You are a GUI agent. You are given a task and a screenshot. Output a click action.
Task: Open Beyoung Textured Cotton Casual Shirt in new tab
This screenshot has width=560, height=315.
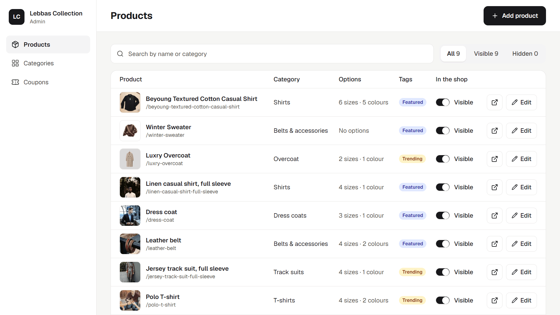495,102
